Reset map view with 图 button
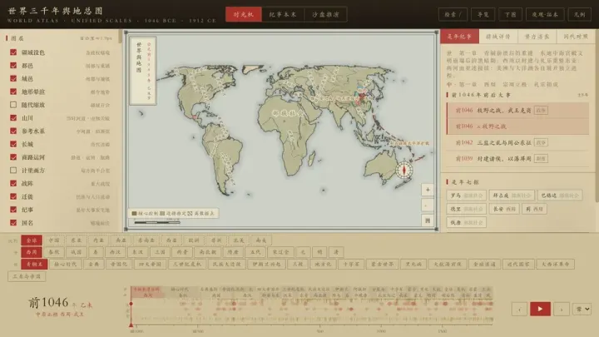This screenshot has width=599, height=337. (428, 221)
